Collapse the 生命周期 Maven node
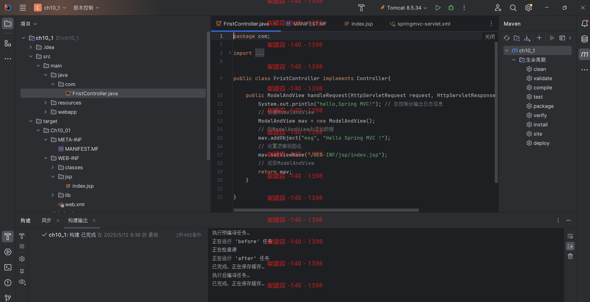Viewport: 590px width, 302px height. pyautogui.click(x=514, y=60)
